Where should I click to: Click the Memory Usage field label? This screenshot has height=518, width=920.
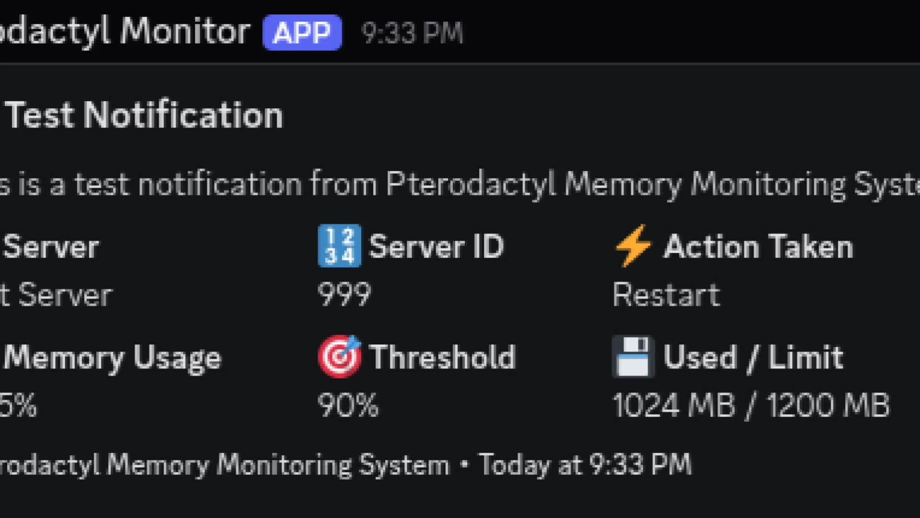click(112, 358)
